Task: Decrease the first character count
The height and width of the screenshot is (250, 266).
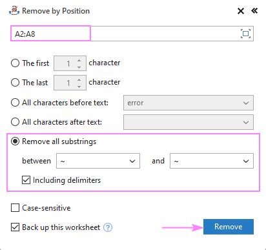Action: 79,67
